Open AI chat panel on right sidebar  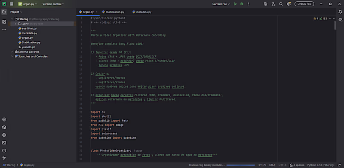pyautogui.click(x=340, y=20)
